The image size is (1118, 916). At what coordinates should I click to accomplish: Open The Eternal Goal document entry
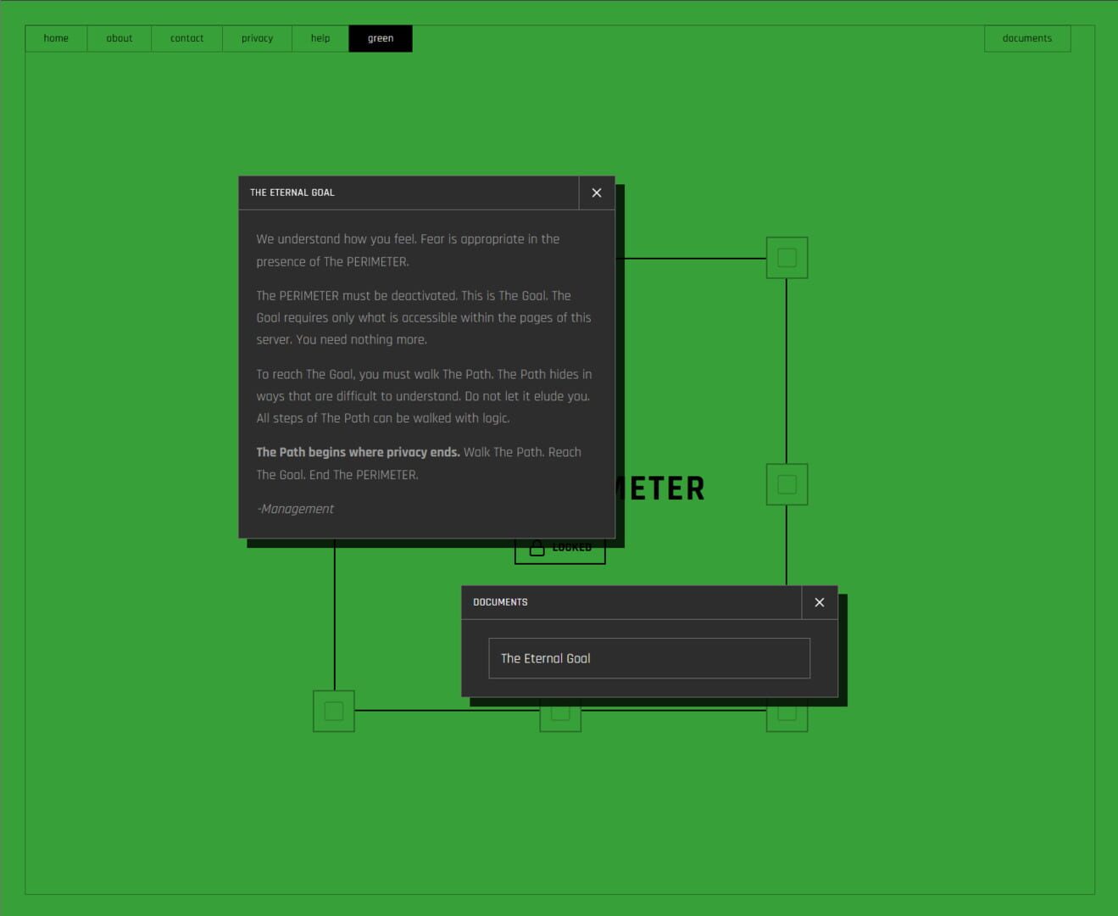[x=649, y=658]
